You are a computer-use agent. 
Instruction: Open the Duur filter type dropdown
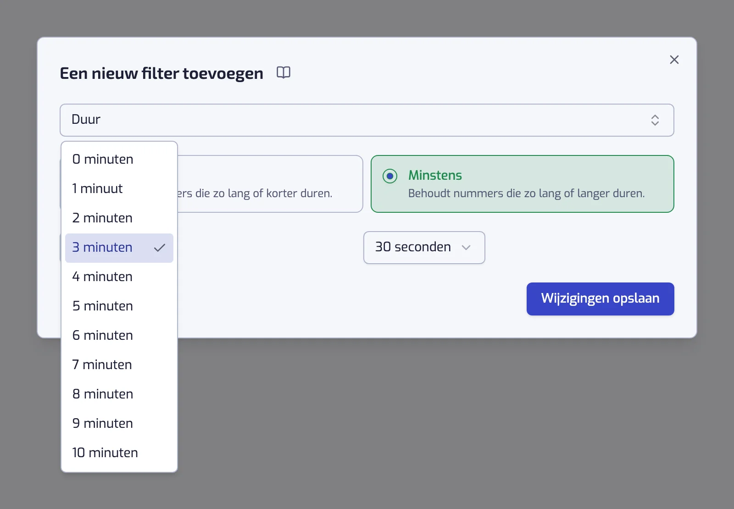click(367, 120)
